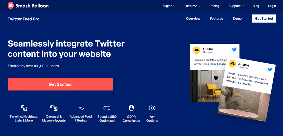Click the Archlist name on the living room tweet

tap(207, 49)
